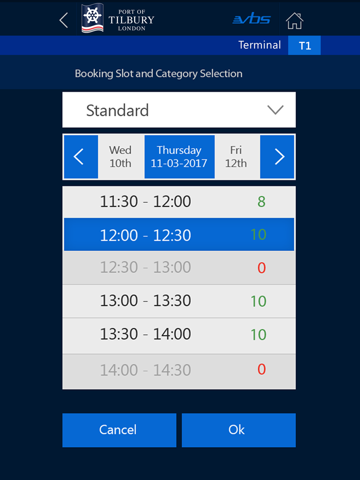Choose the 11:30 - 12:00 time slot
This screenshot has width=360, height=480.
click(x=179, y=202)
